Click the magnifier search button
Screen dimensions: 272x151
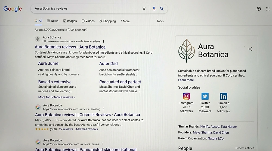[x=162, y=9]
